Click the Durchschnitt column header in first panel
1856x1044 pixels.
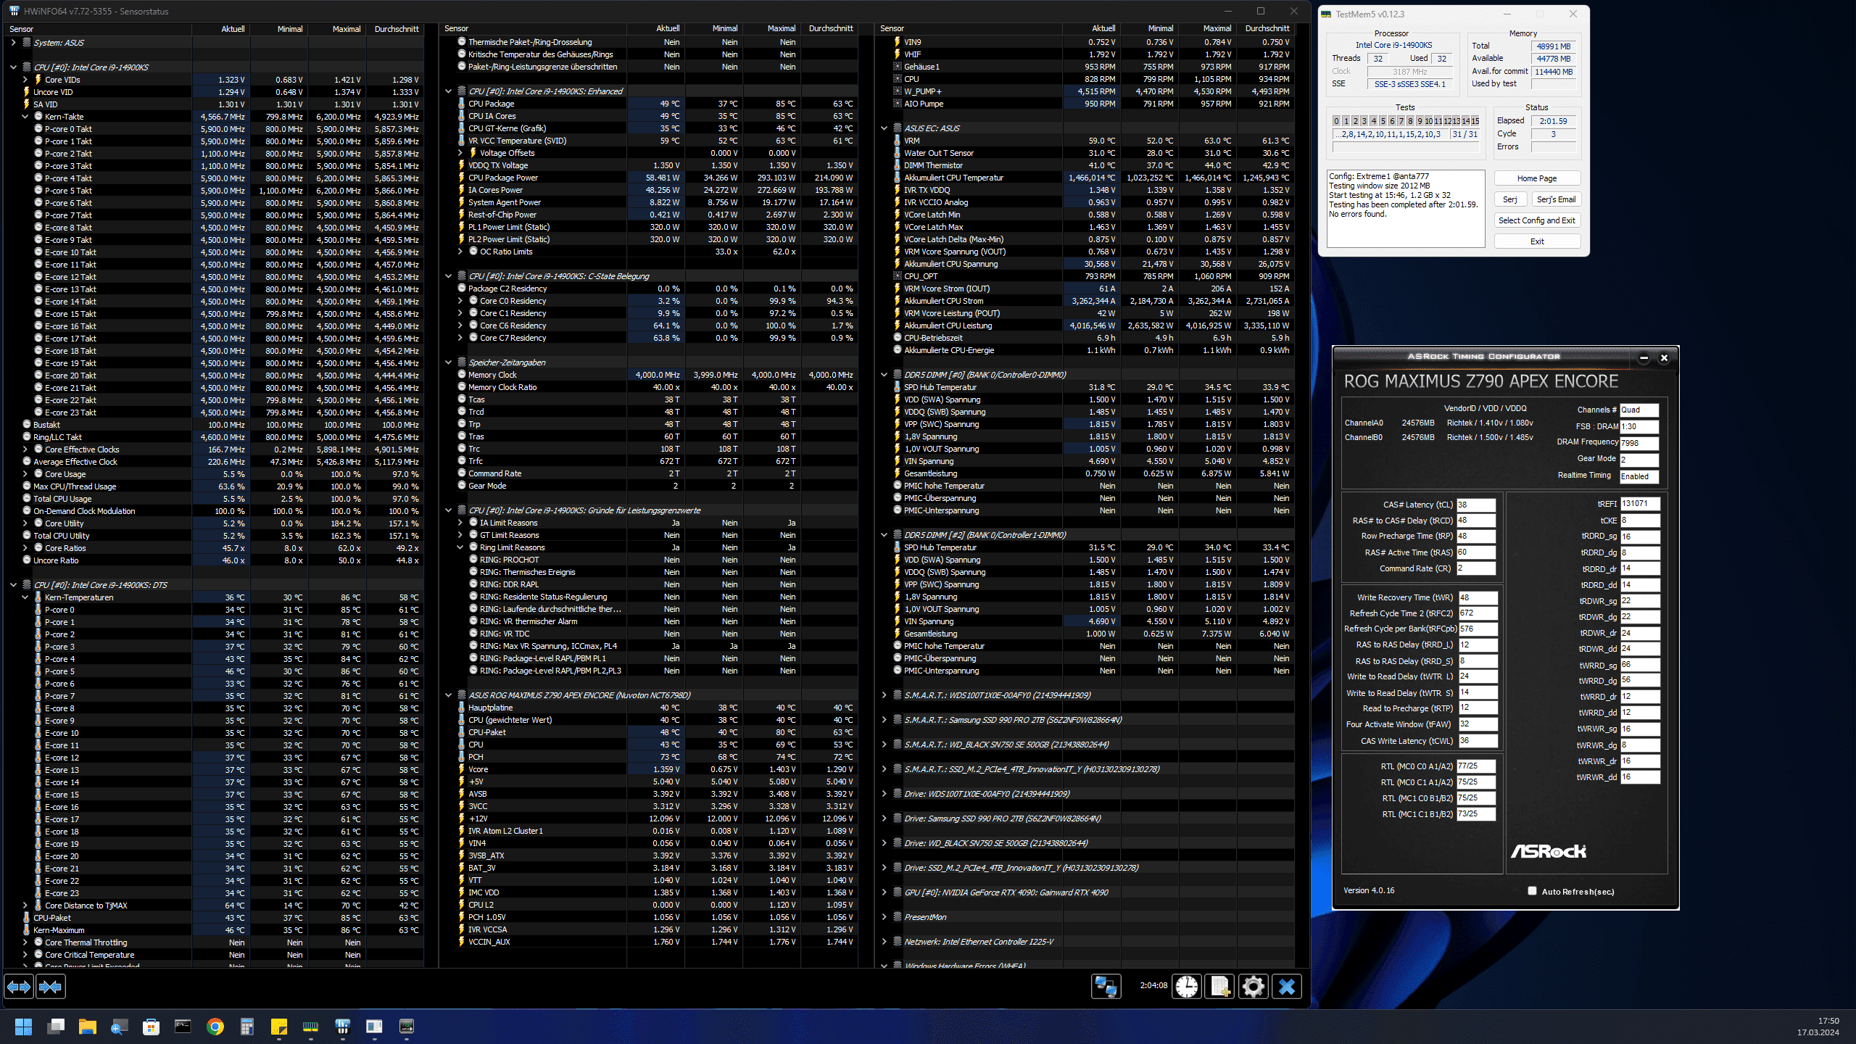[396, 29]
